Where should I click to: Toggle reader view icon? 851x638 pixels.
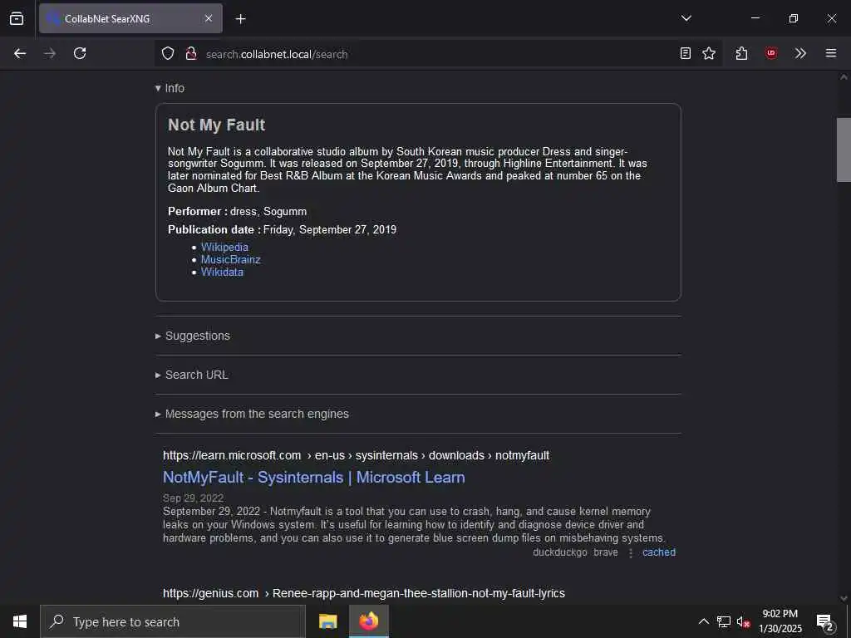point(686,53)
